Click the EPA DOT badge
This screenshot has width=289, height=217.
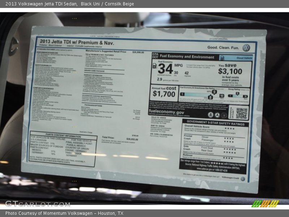(x=155, y=56)
